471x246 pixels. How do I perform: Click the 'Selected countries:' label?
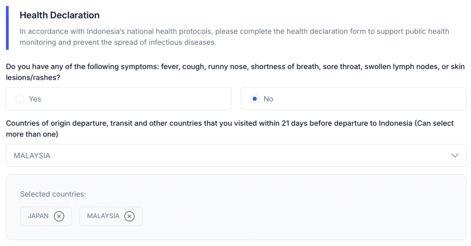pos(53,194)
